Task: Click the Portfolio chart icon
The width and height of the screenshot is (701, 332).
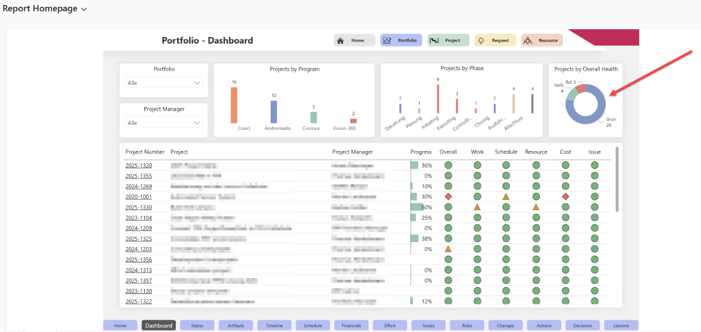Action: pyautogui.click(x=386, y=40)
